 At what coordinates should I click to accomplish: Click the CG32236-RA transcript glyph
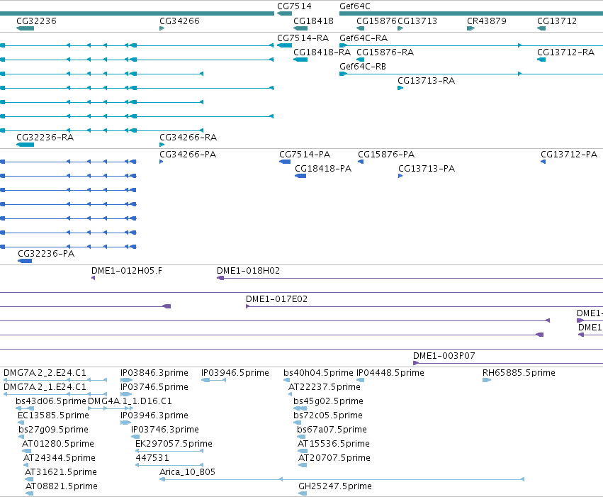[26, 145]
